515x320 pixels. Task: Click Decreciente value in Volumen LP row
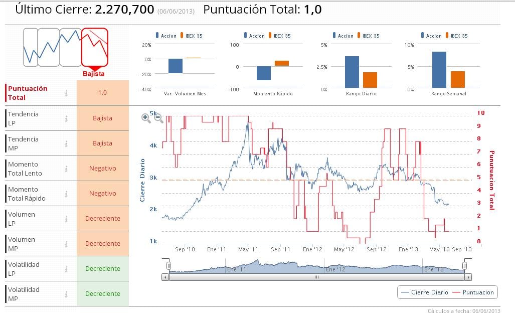(103, 219)
